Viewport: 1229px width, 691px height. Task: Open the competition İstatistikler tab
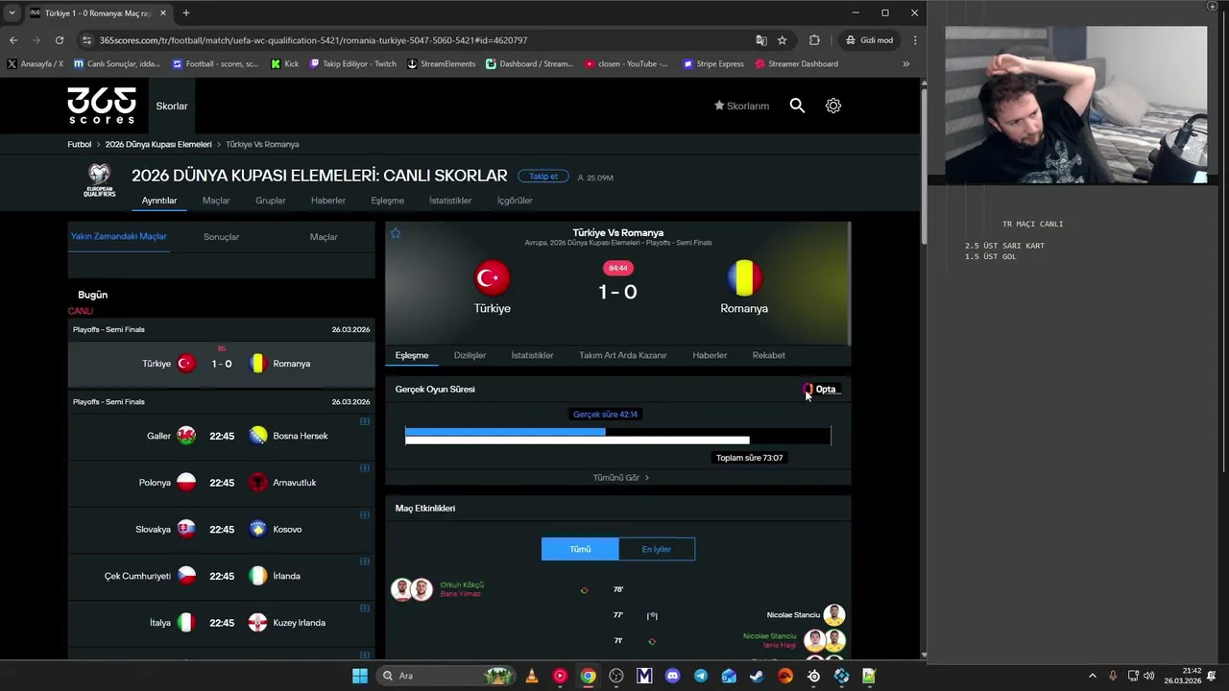tap(450, 201)
